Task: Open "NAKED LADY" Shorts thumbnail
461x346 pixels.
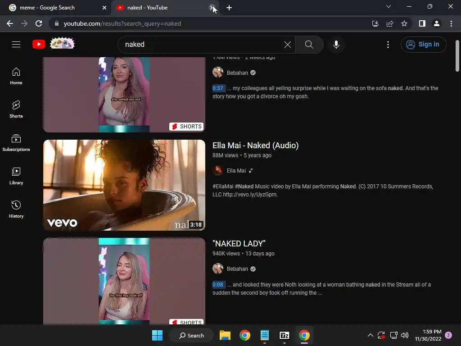Action: click(x=124, y=281)
